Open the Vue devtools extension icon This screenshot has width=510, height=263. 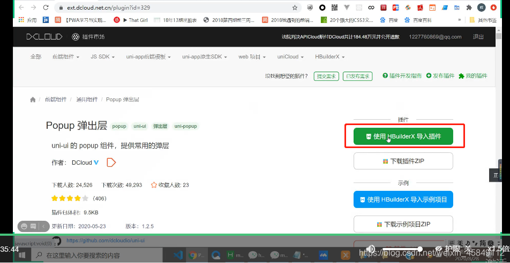coord(347,7)
